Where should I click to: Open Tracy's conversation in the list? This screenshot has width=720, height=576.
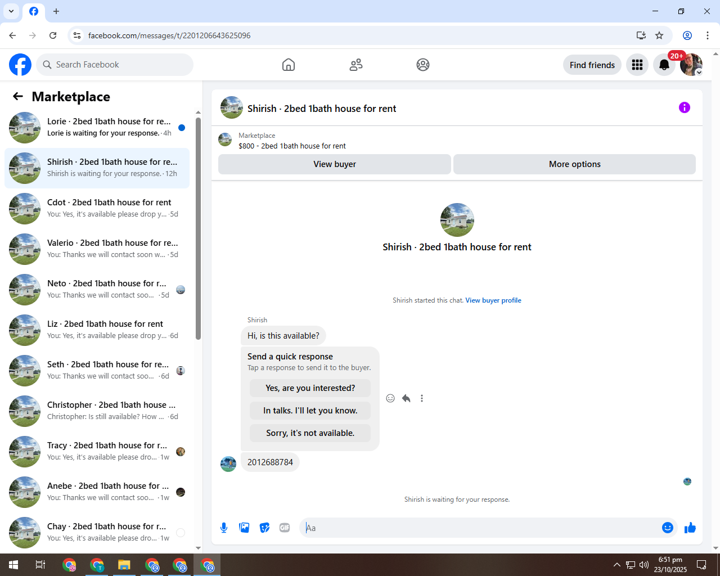click(x=97, y=452)
